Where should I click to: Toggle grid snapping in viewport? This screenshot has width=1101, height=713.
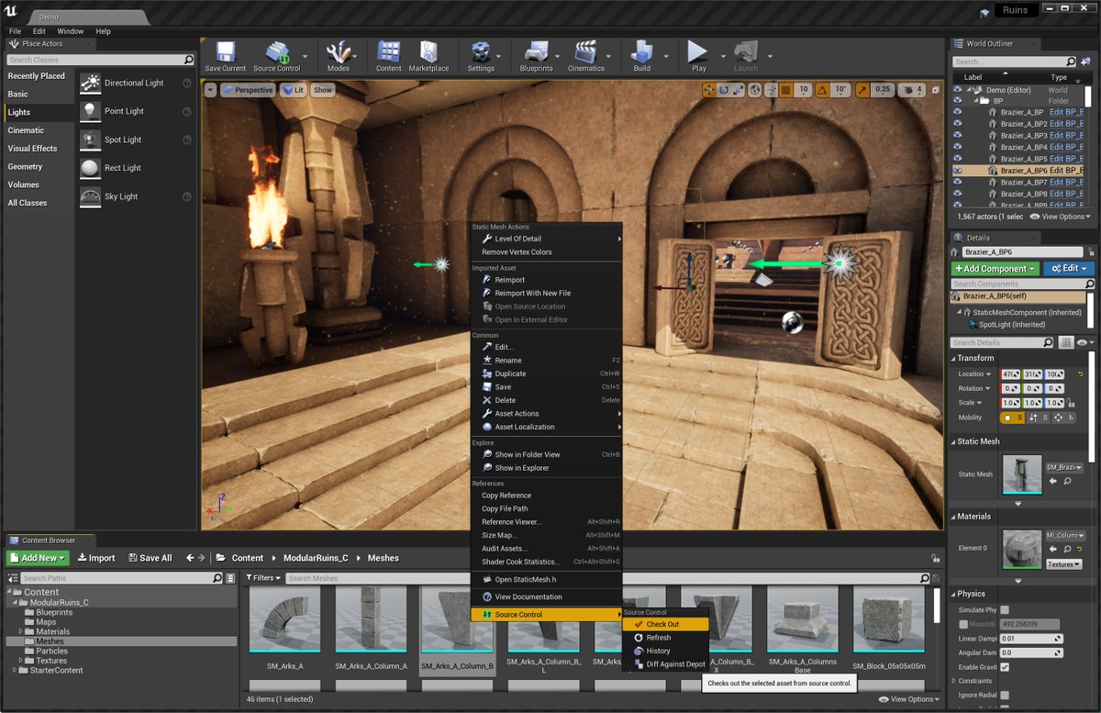click(x=786, y=90)
